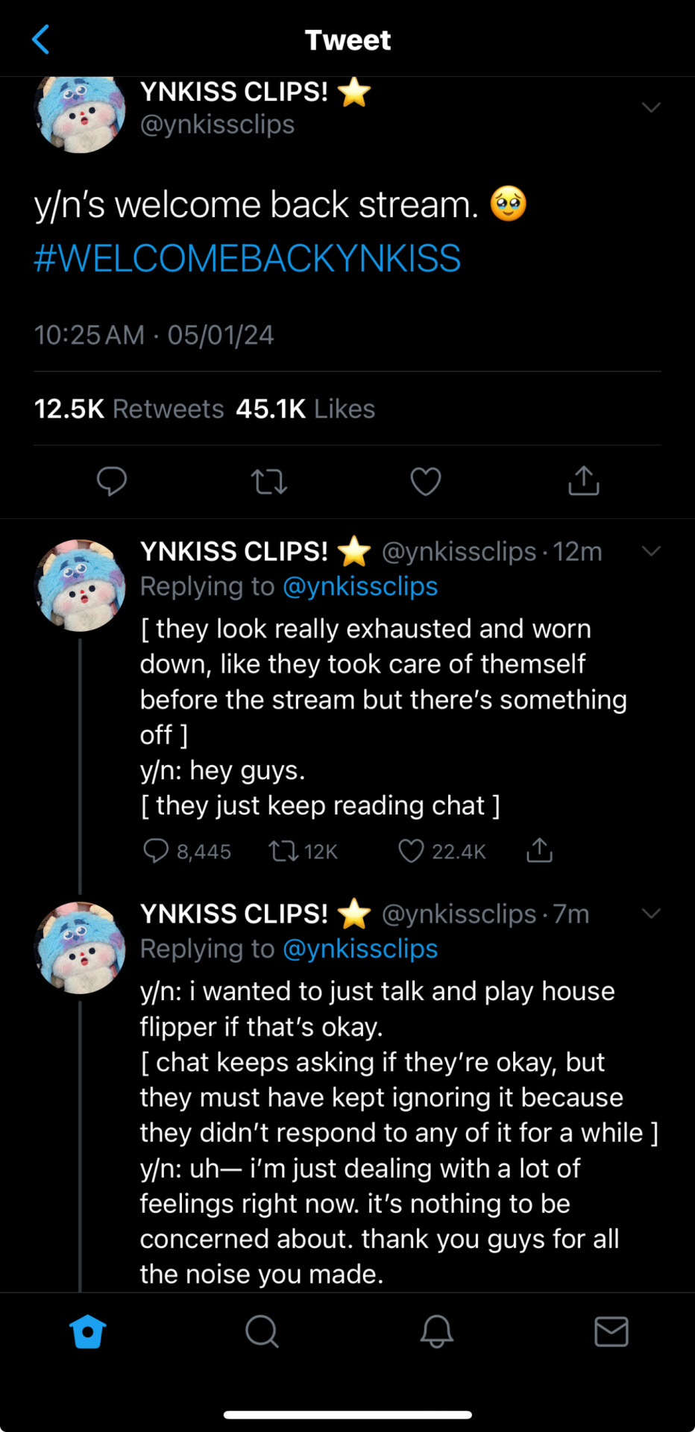Expand options chevron on main tweet
This screenshot has height=1432, width=695.
[651, 107]
